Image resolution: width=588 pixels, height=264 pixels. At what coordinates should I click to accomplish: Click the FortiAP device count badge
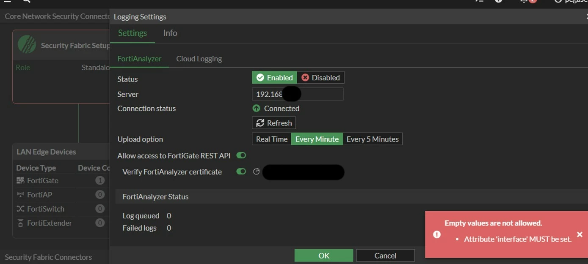(100, 195)
